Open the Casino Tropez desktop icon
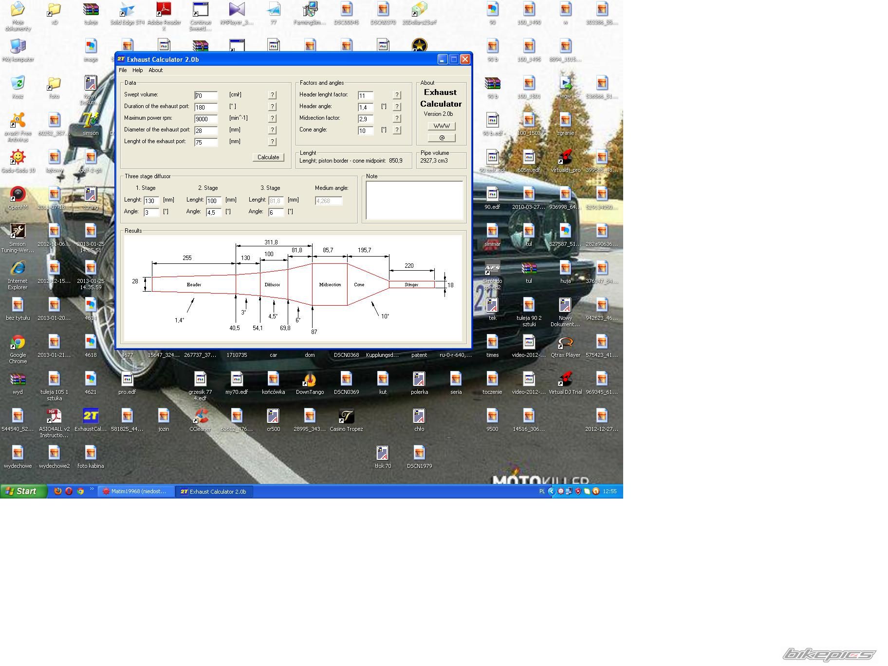888x666 pixels. pos(346,417)
